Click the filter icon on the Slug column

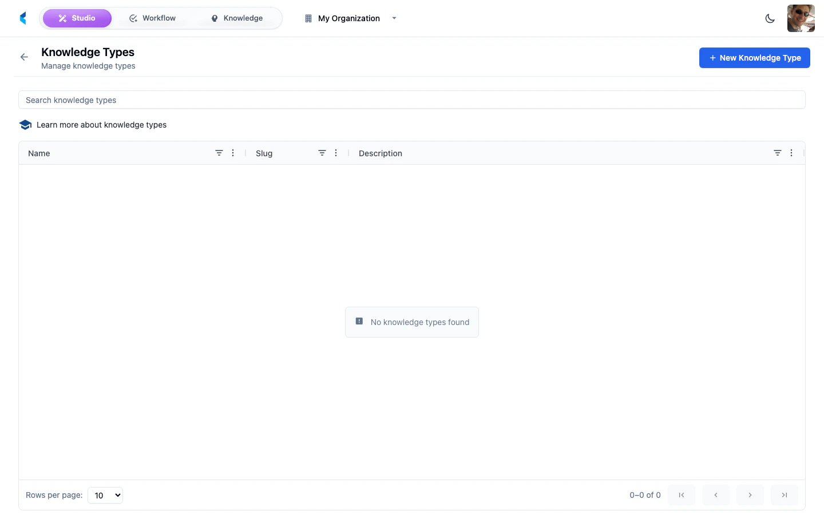(x=322, y=153)
